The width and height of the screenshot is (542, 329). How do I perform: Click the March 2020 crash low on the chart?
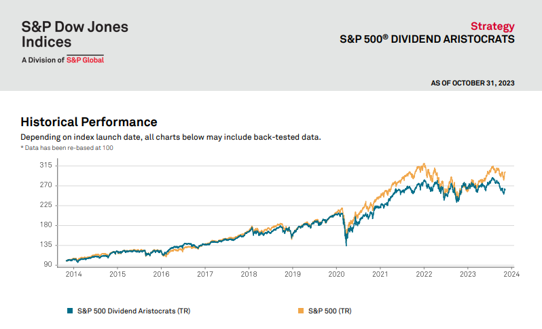click(346, 245)
